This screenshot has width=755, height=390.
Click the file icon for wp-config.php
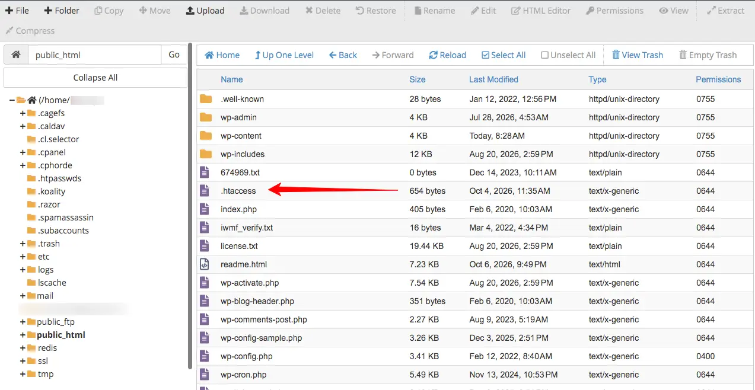[x=205, y=356]
